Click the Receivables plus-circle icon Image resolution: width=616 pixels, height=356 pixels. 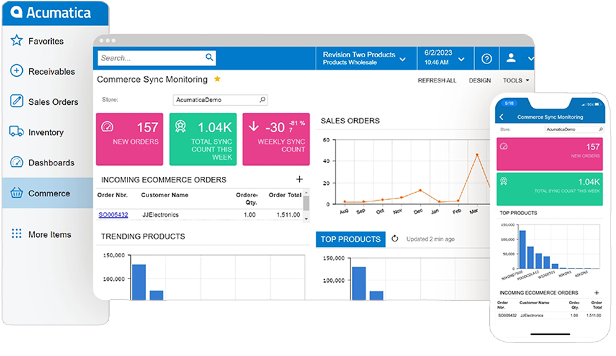click(x=17, y=71)
